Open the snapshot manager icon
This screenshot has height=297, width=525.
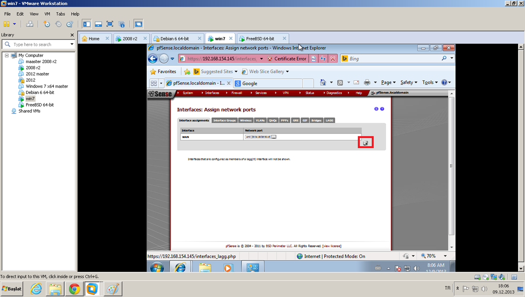pos(69,24)
